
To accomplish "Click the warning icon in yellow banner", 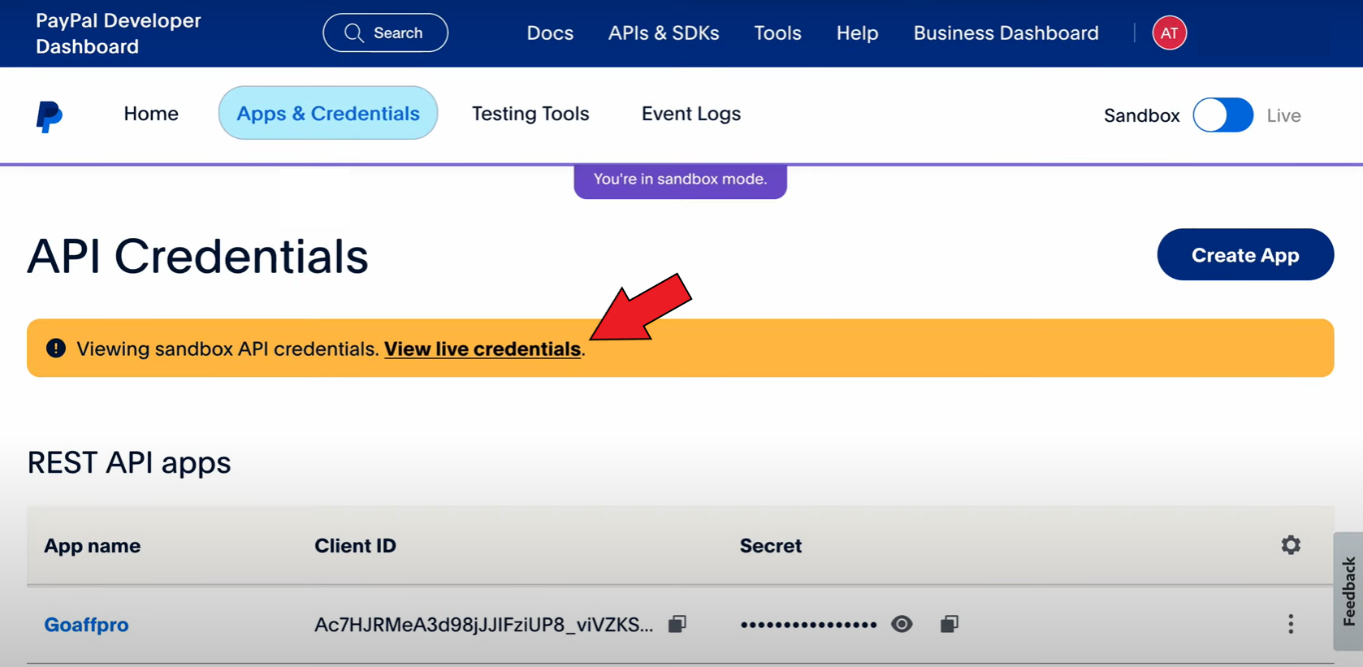I will pyautogui.click(x=56, y=349).
